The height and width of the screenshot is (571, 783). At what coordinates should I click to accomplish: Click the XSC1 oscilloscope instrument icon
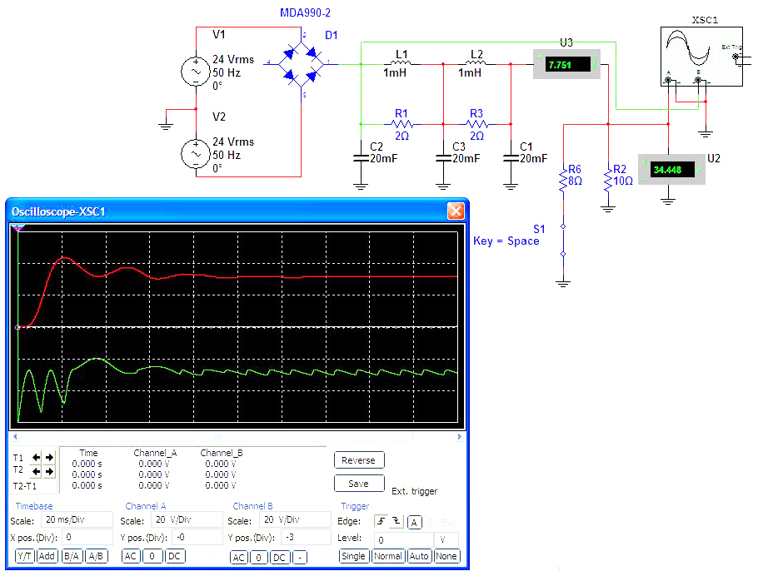point(696,54)
